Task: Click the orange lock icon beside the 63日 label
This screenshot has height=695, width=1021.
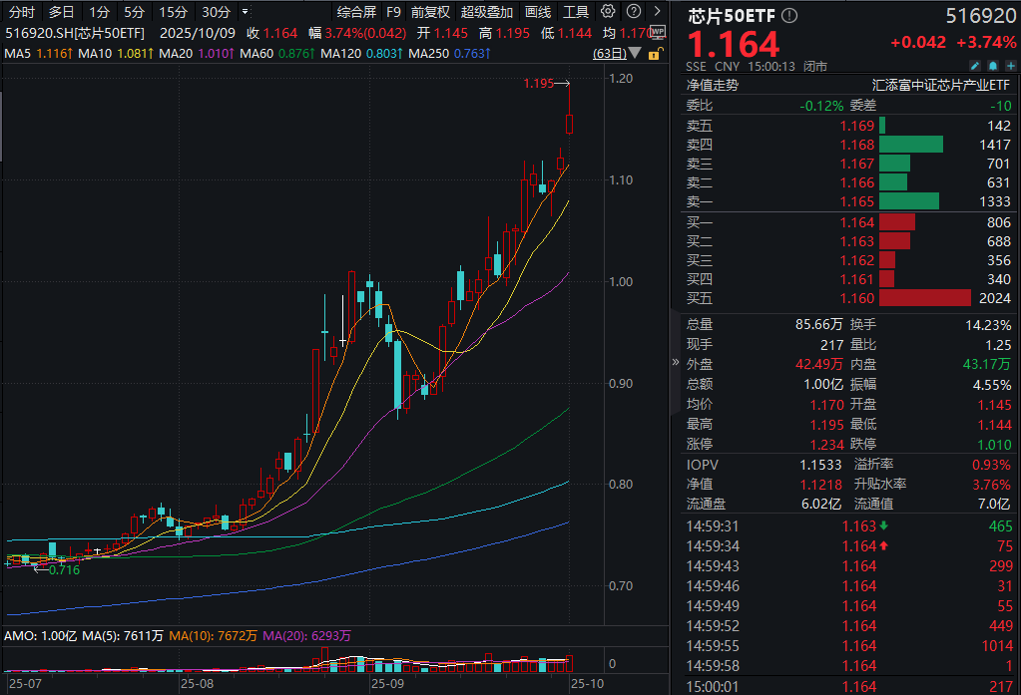Action: click(x=655, y=53)
